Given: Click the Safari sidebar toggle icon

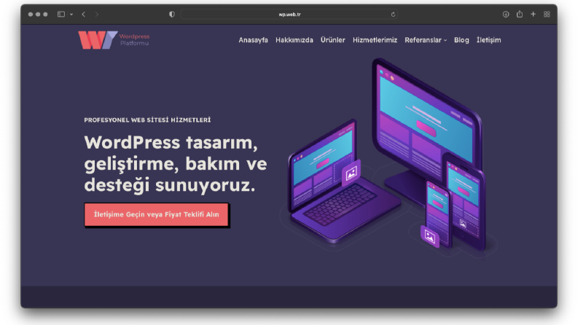Looking at the screenshot, I should (x=61, y=15).
